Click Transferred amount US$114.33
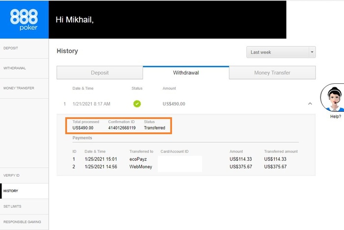The width and height of the screenshot is (344, 230). pos(275,159)
